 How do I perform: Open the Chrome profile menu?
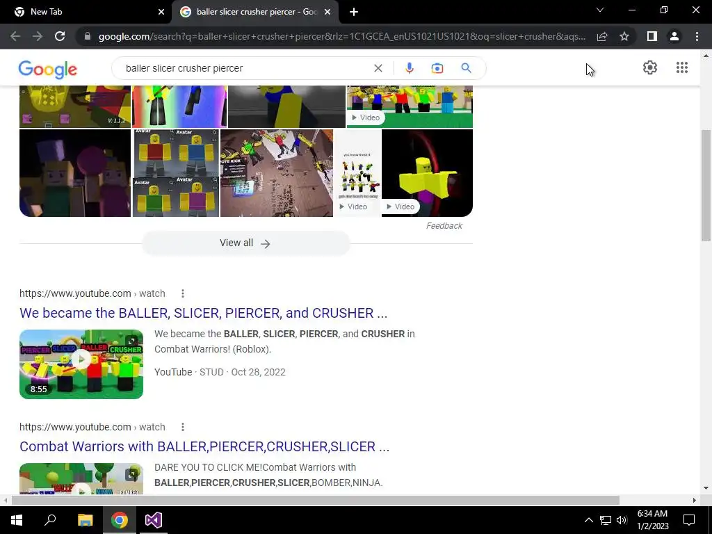coord(674,36)
